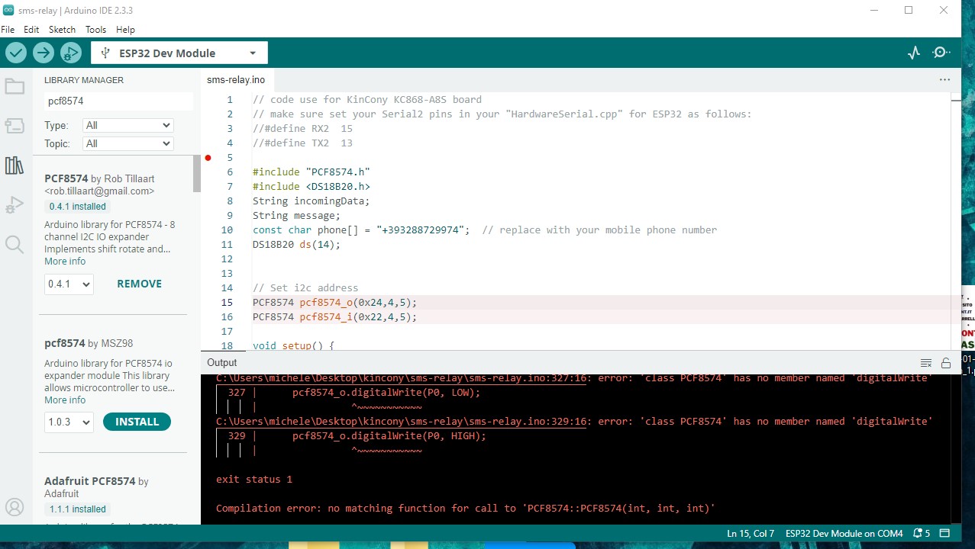Click the library search field containing pcf8574

click(118, 101)
